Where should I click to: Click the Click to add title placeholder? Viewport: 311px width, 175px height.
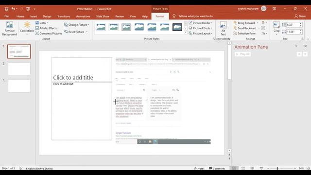(82, 70)
